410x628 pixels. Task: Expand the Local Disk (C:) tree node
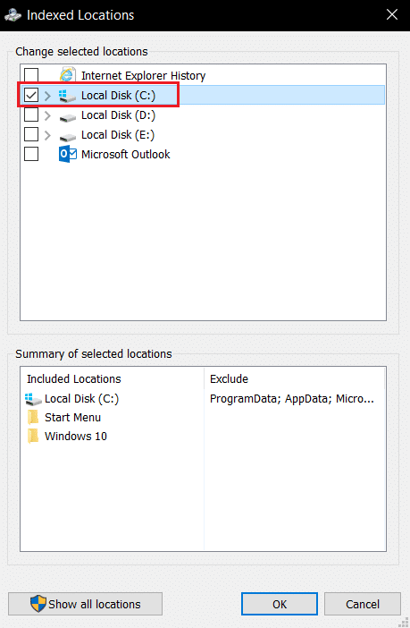pos(47,96)
